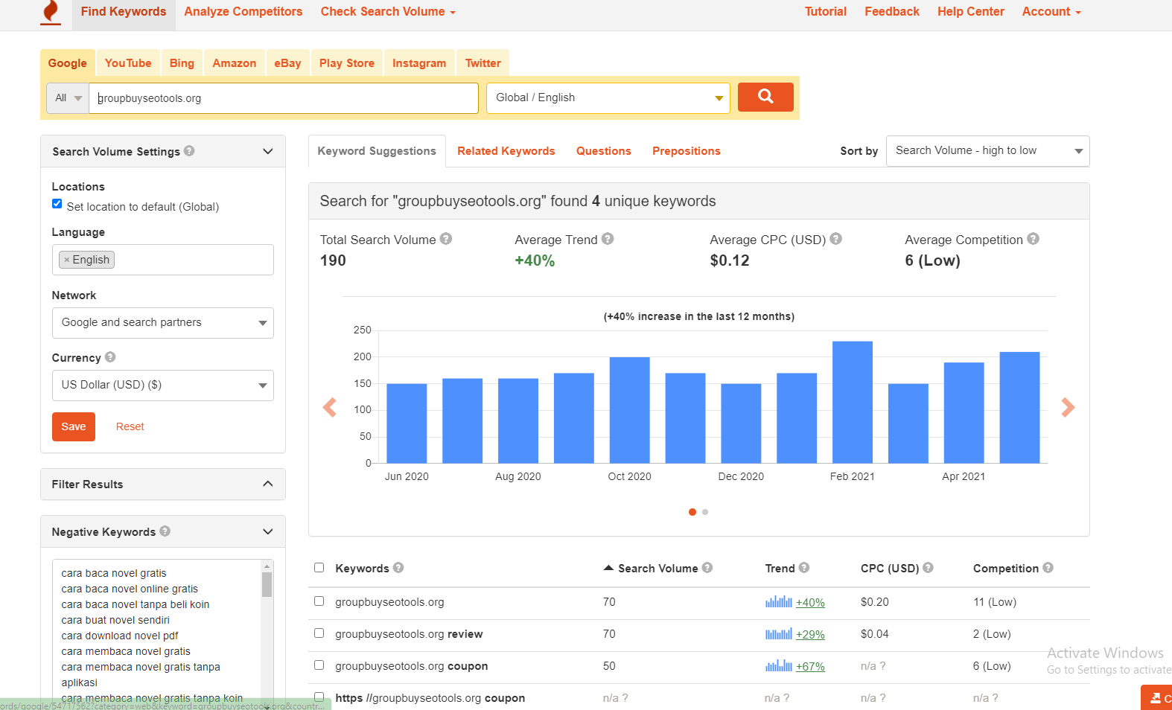This screenshot has height=710, width=1172.
Task: Open help icon beside Search Volume Settings
Action: coord(189,150)
